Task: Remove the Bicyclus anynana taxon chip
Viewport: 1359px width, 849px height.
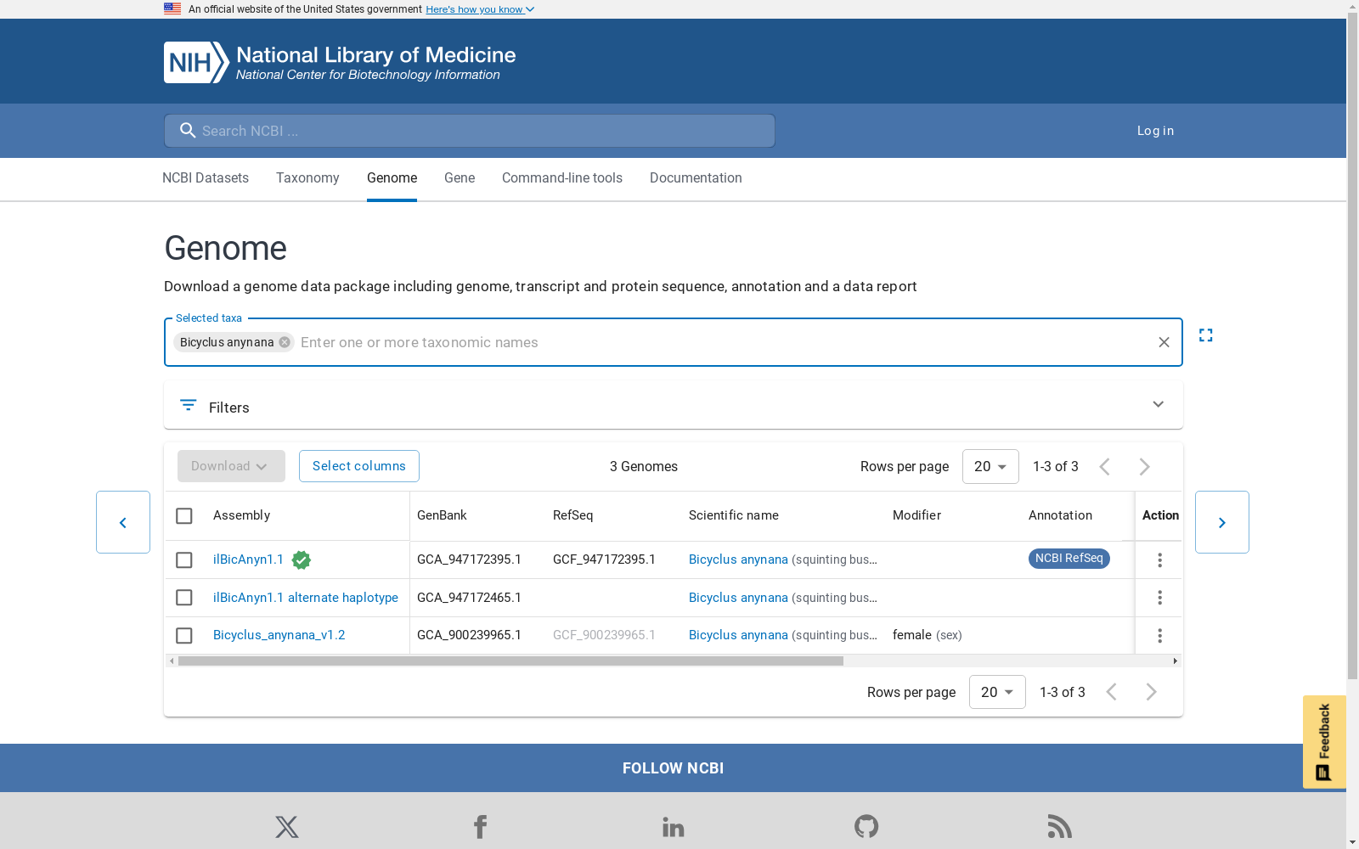Action: pyautogui.click(x=285, y=342)
